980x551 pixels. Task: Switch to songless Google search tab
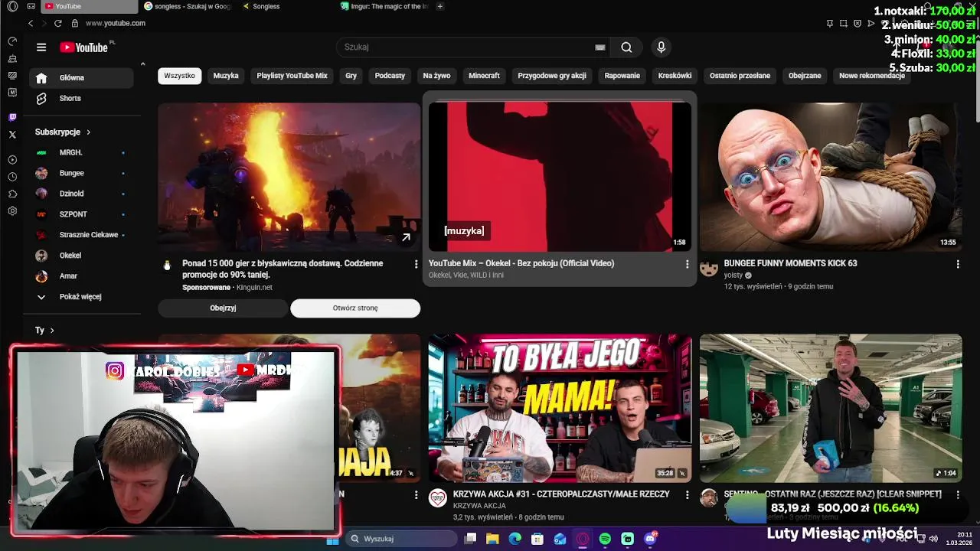[188, 6]
